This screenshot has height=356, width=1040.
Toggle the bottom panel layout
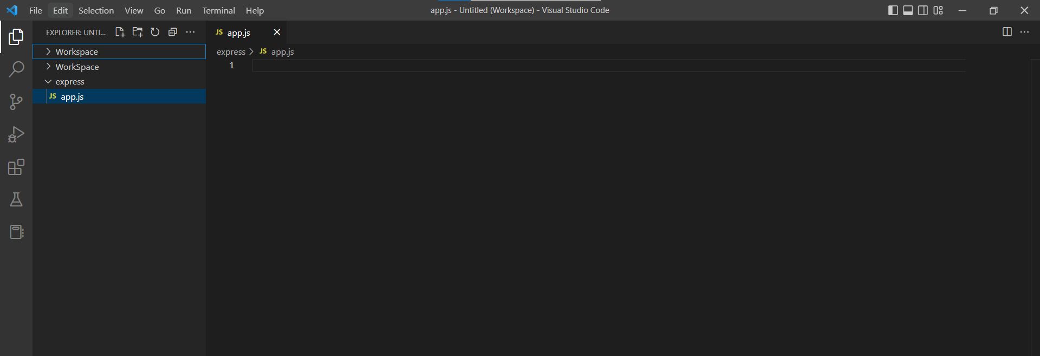(908, 10)
